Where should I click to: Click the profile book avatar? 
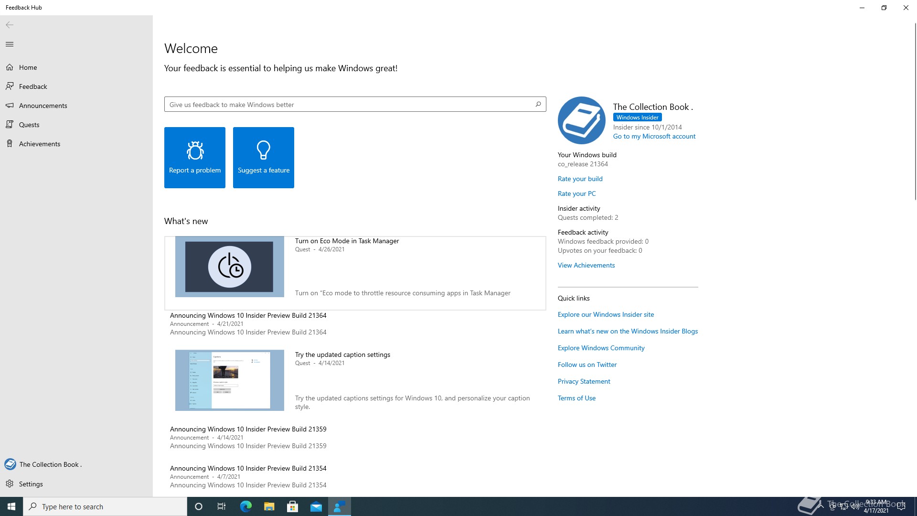(x=582, y=120)
